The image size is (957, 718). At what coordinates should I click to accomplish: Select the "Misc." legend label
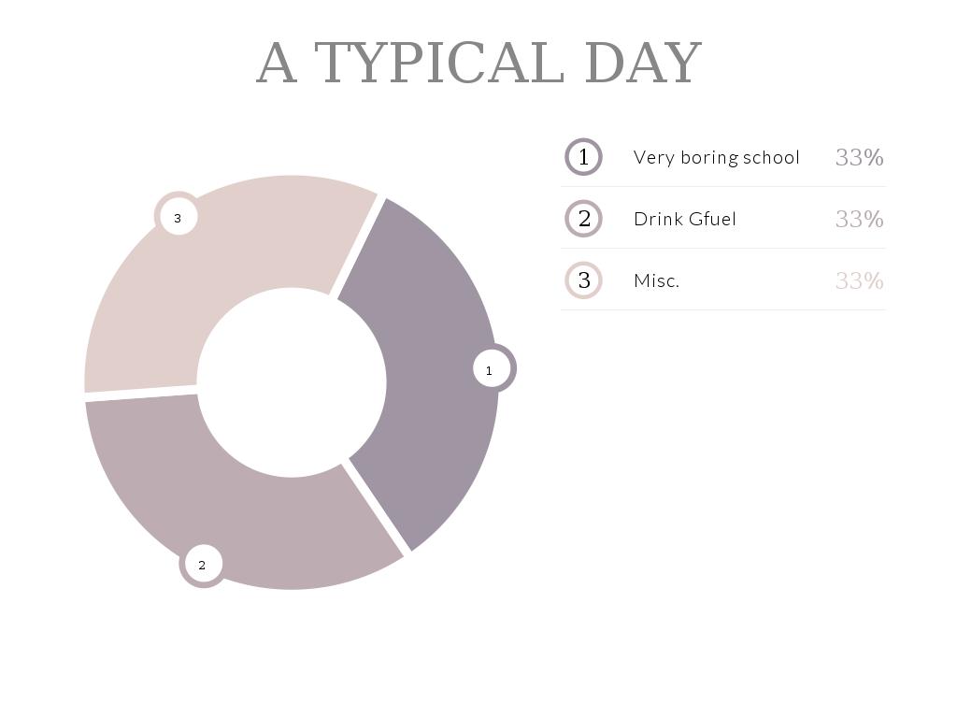pyautogui.click(x=656, y=280)
